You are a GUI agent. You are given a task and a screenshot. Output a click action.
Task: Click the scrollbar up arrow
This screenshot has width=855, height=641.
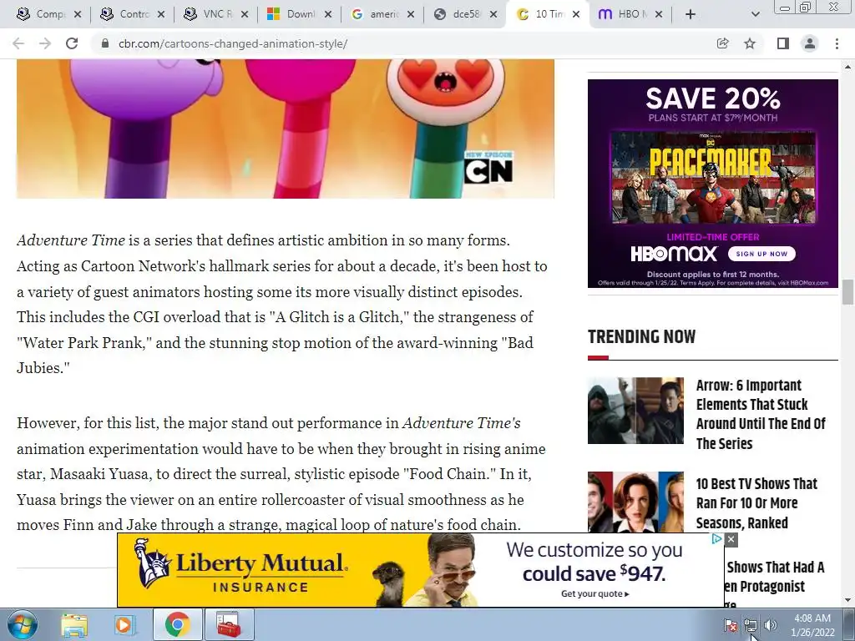tap(847, 67)
